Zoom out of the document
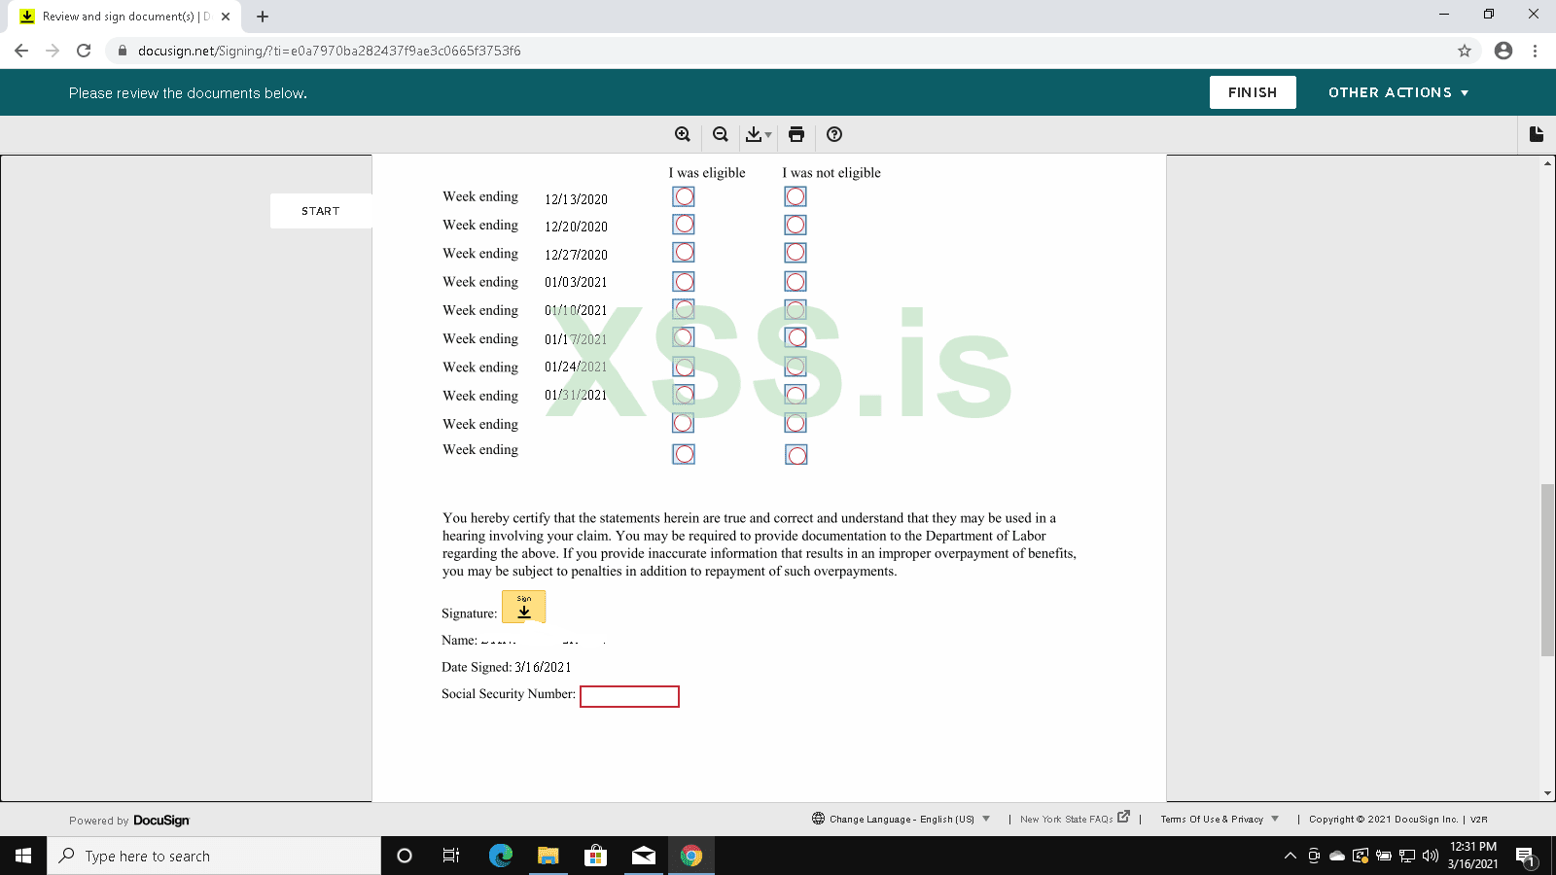The width and height of the screenshot is (1556, 875). (721, 134)
